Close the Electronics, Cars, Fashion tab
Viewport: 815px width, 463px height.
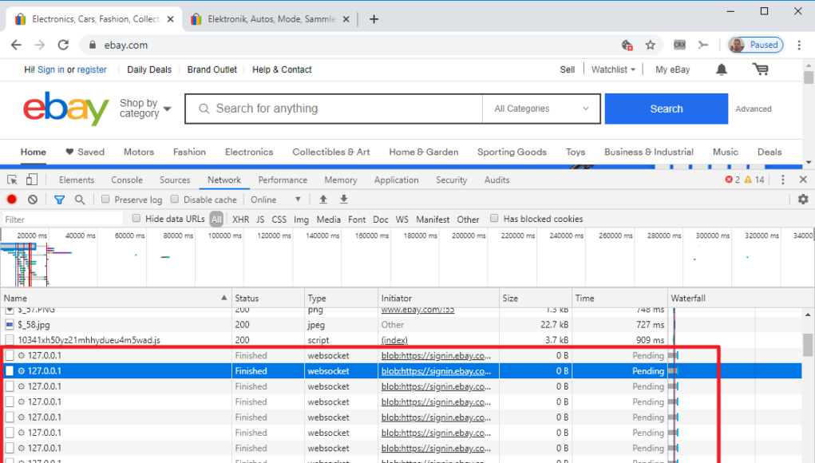(171, 20)
